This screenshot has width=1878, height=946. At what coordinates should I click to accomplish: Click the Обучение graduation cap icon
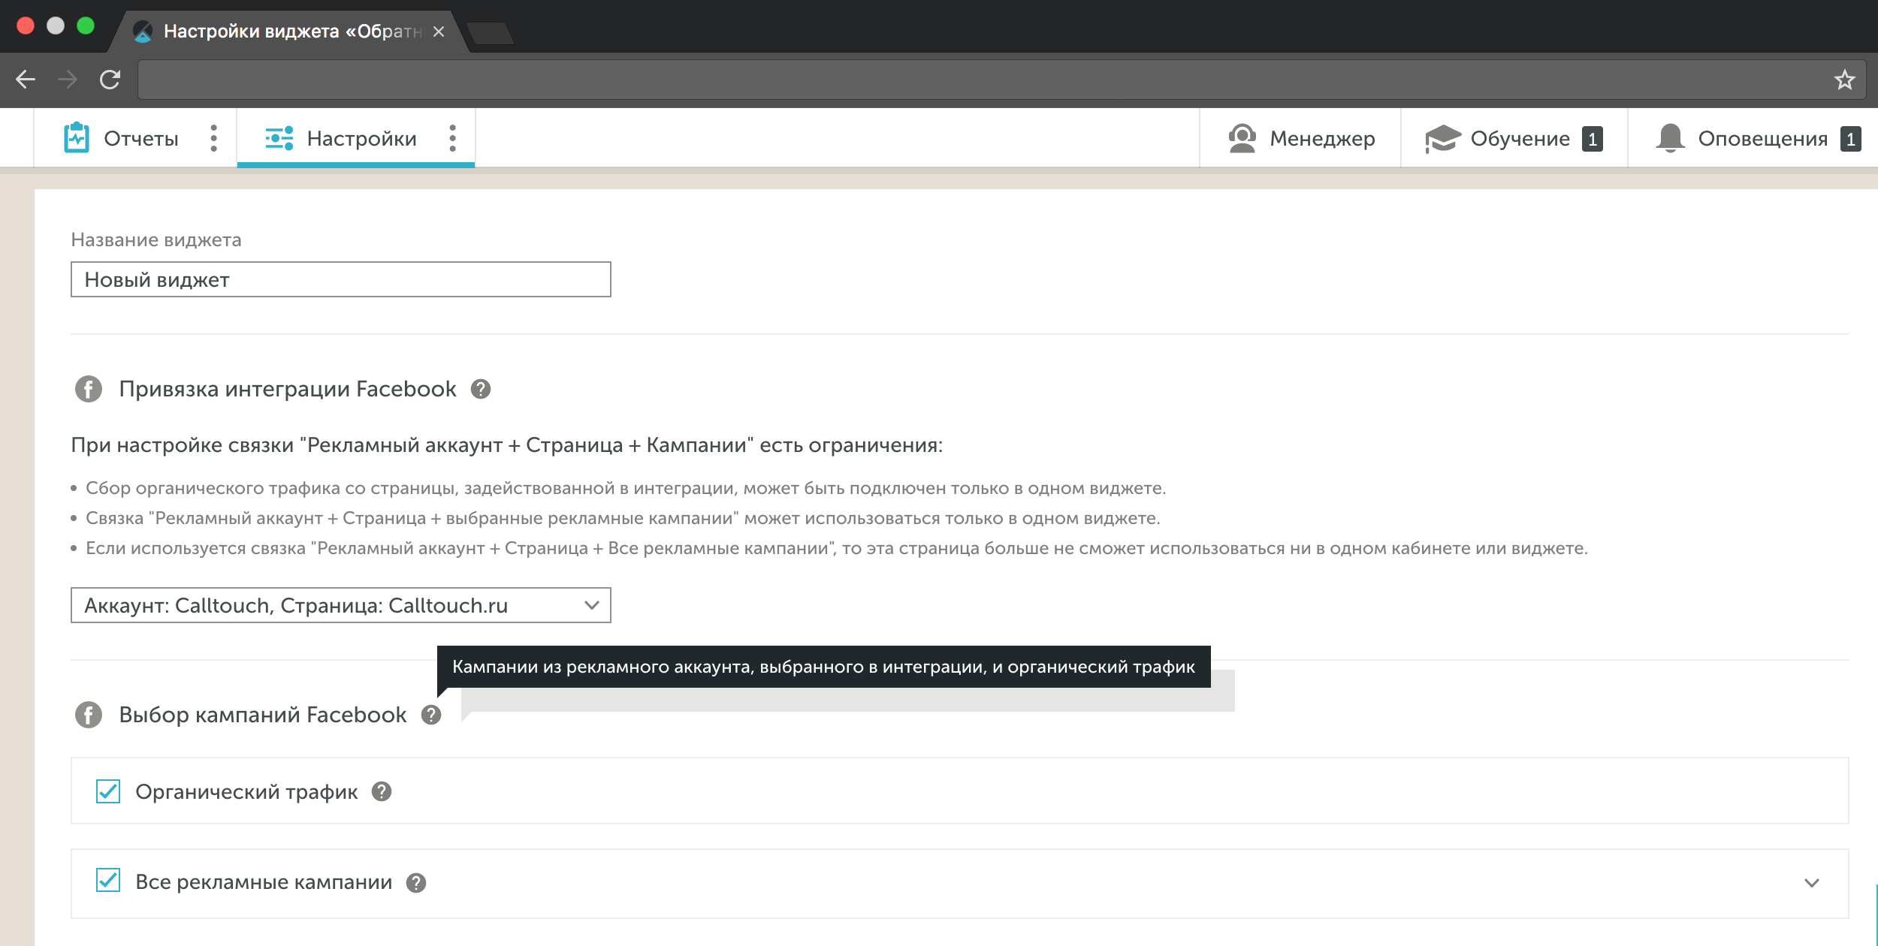tap(1442, 138)
